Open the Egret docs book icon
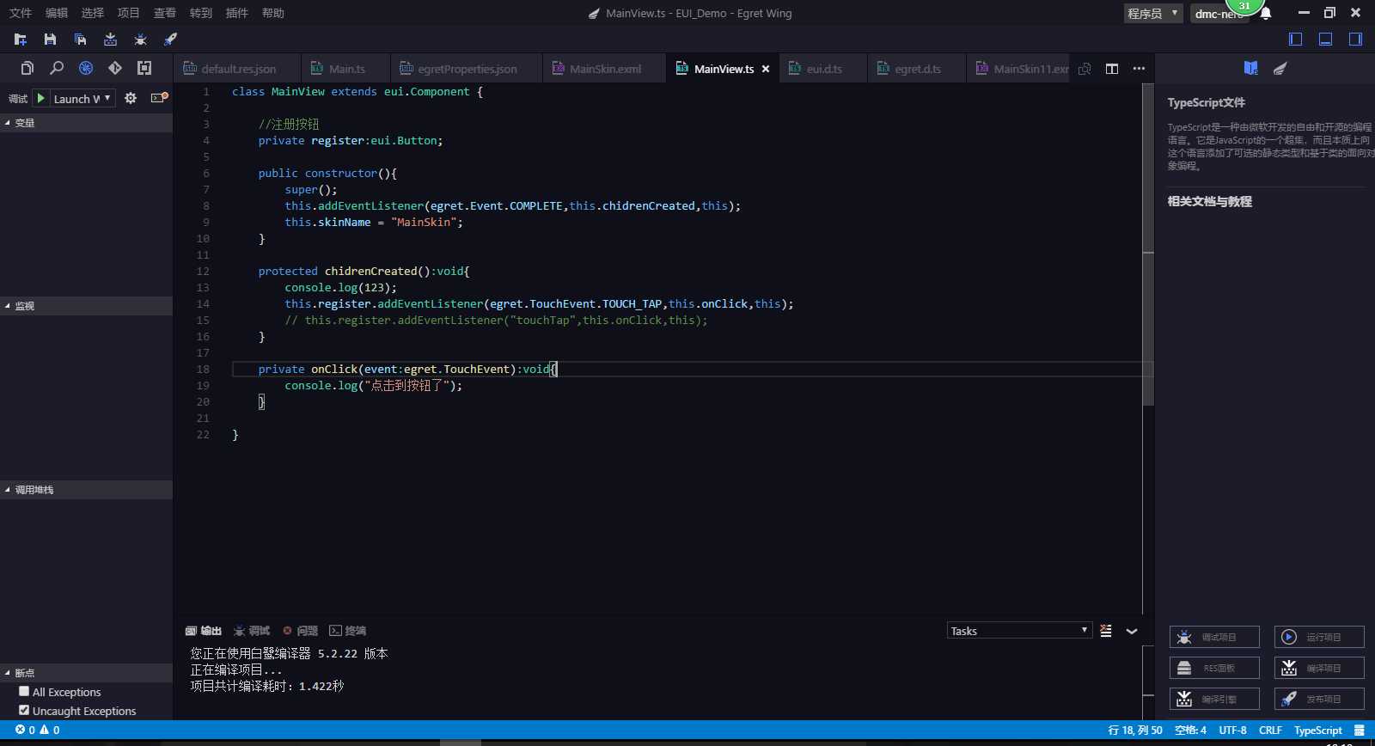Image resolution: width=1375 pixels, height=746 pixels. [x=1251, y=68]
